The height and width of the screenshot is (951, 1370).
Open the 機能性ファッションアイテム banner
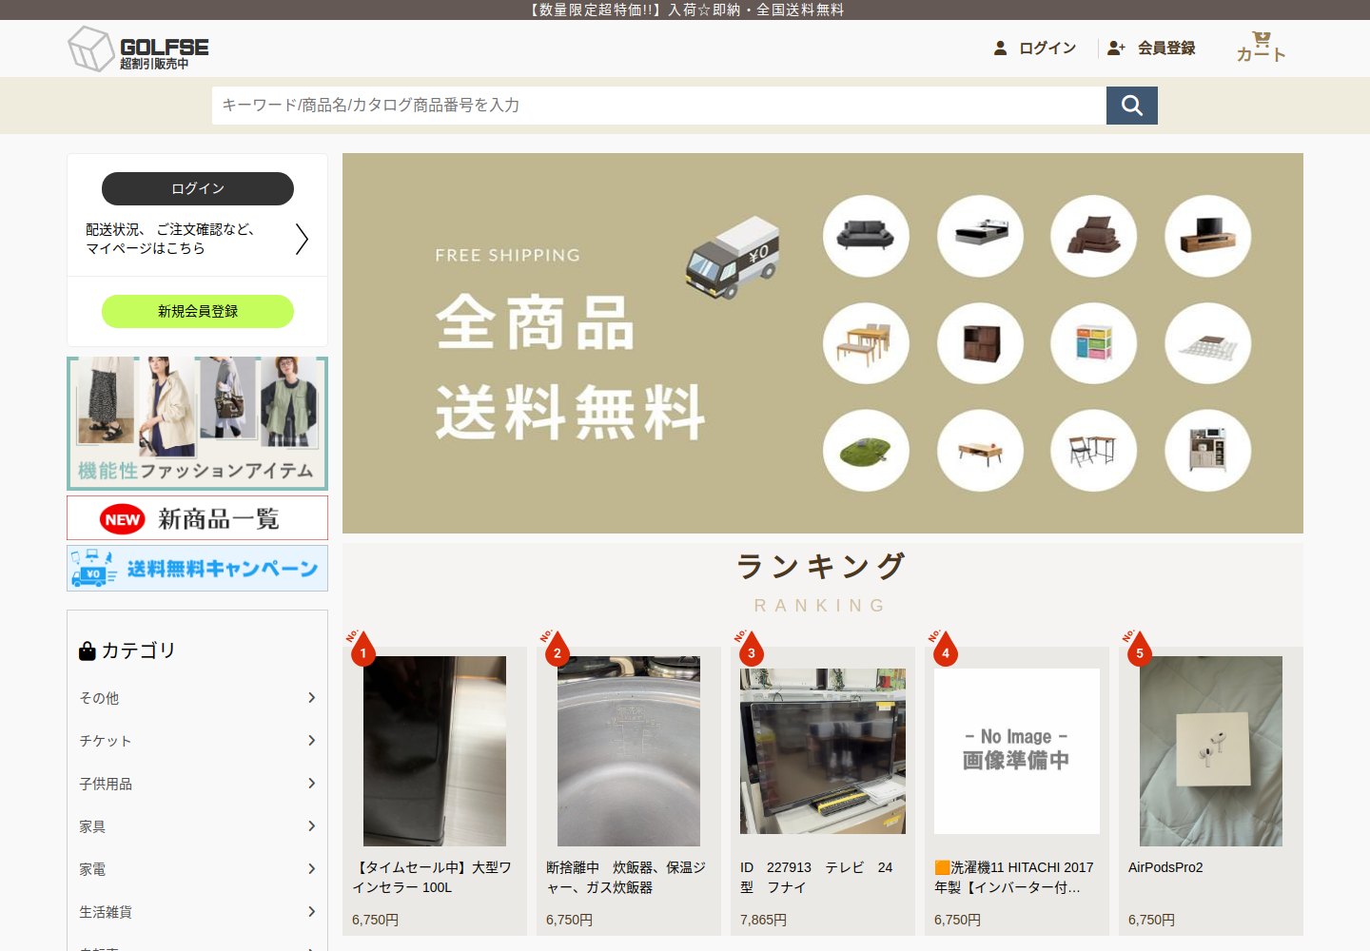click(x=197, y=423)
